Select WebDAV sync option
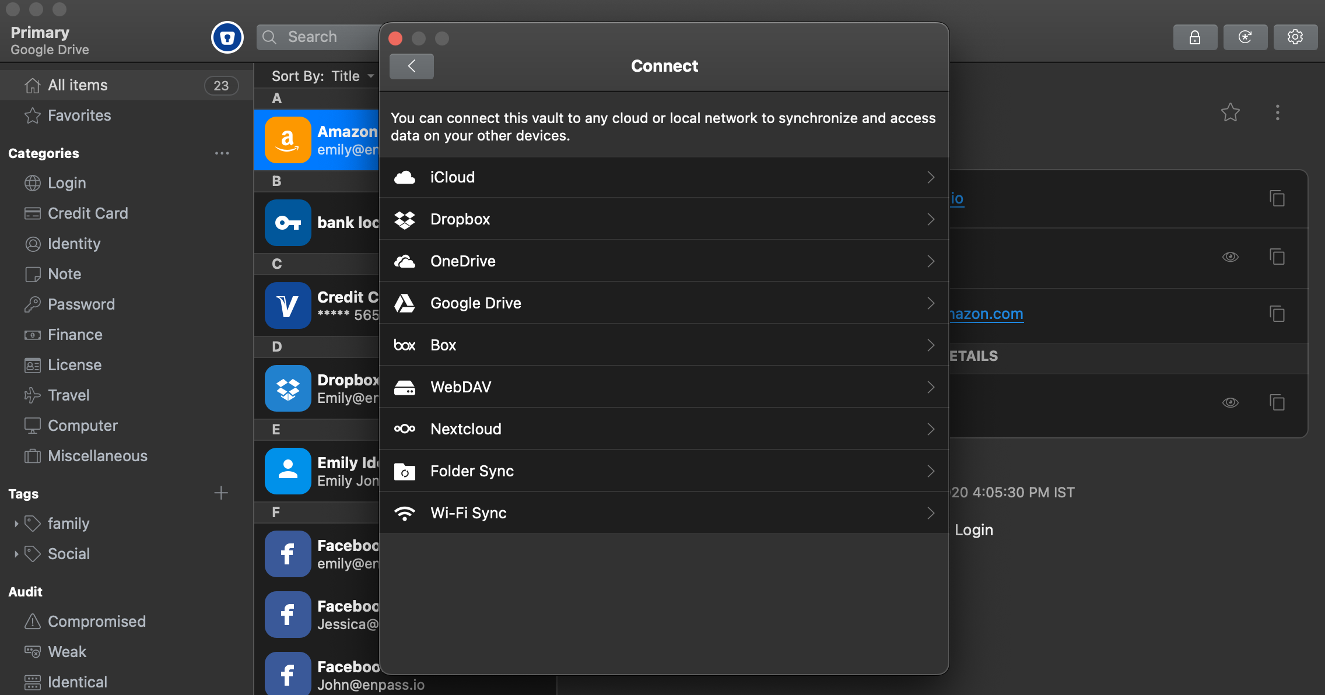1325x695 pixels. pyautogui.click(x=664, y=387)
